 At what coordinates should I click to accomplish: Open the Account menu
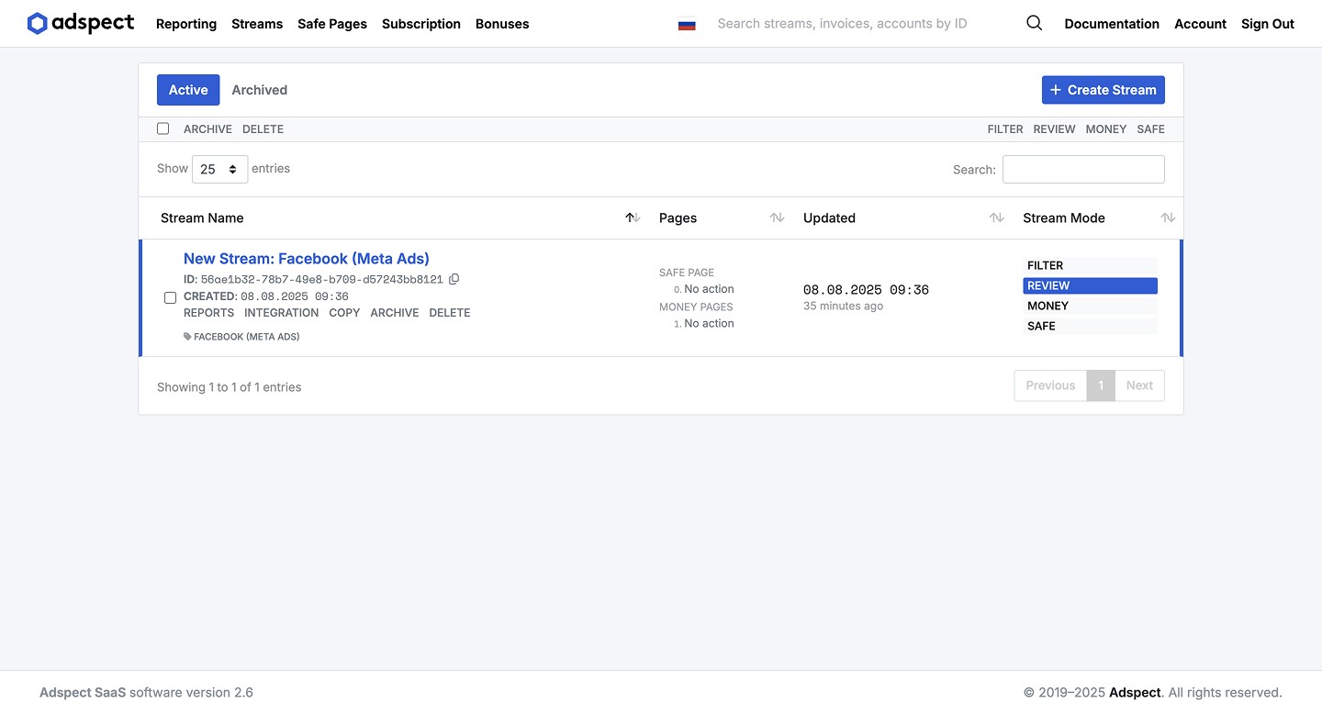(x=1200, y=24)
